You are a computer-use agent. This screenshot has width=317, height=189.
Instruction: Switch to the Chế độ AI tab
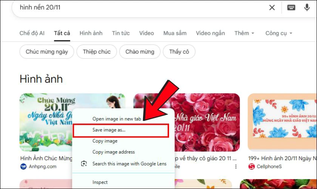pos(32,33)
